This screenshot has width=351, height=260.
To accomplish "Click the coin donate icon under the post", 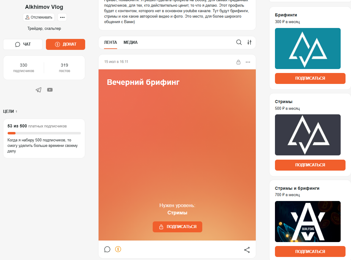I will point(118,249).
